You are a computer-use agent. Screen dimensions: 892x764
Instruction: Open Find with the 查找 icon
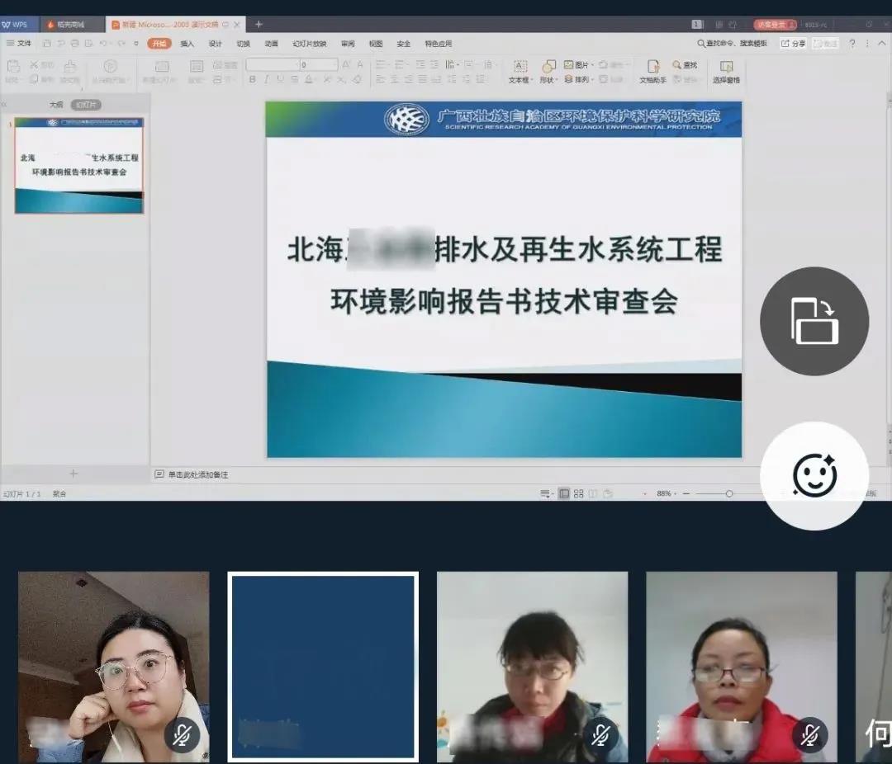[687, 64]
